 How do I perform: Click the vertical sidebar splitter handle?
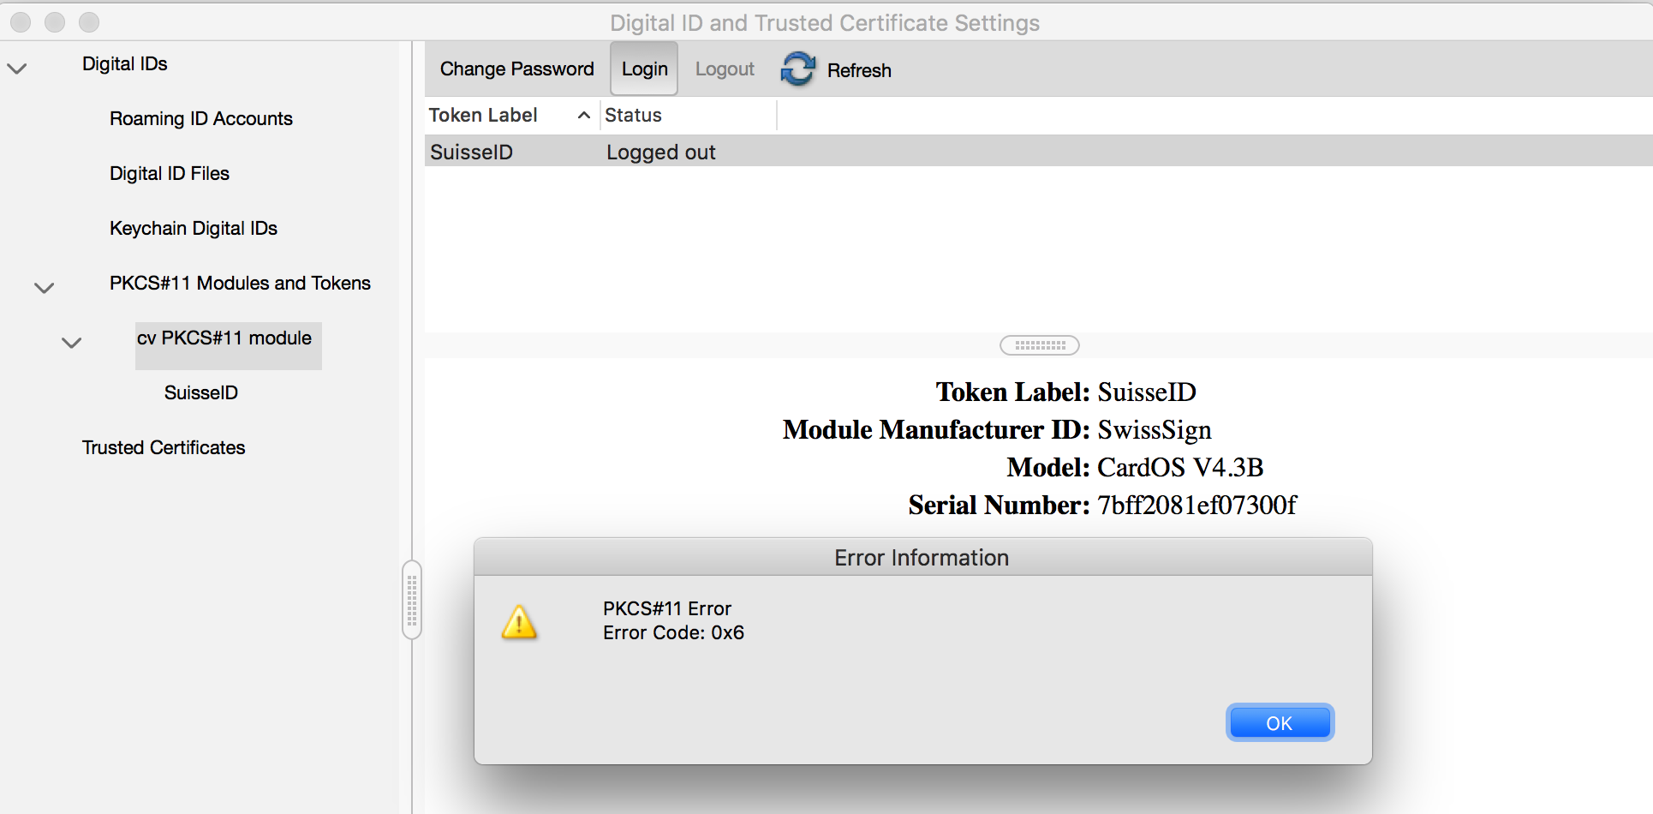pos(412,600)
